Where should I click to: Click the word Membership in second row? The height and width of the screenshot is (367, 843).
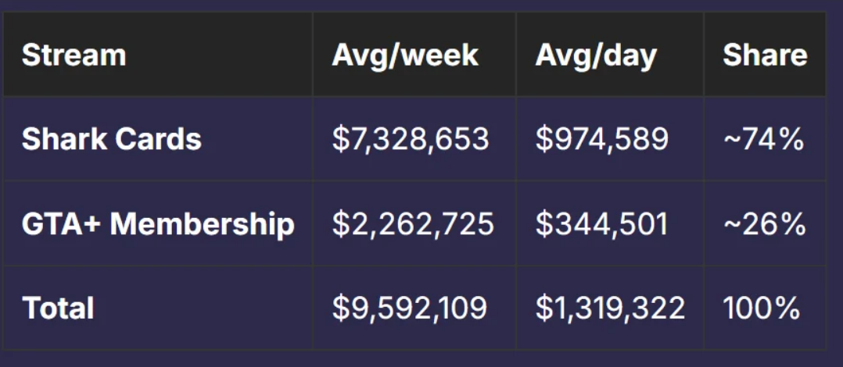(x=203, y=224)
